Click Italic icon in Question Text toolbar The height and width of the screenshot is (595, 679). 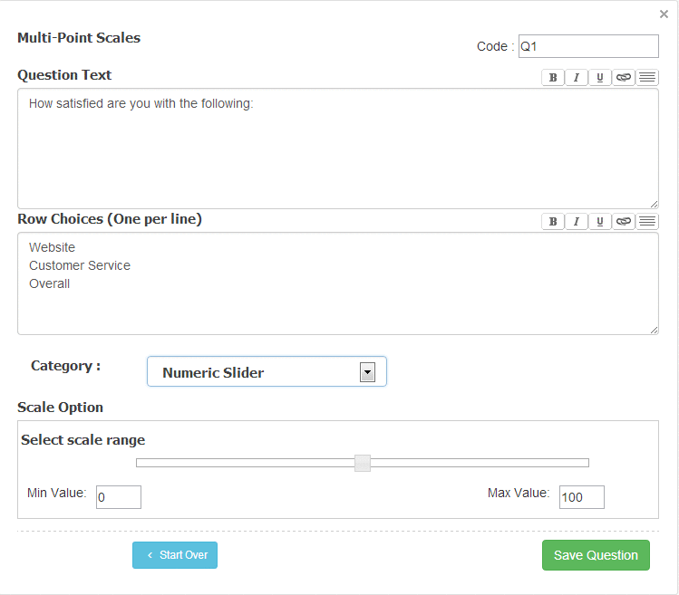[x=577, y=78]
